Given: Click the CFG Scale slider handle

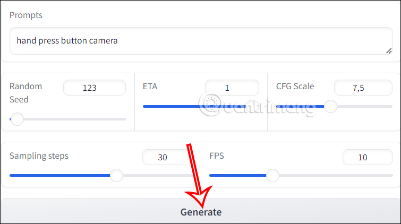Looking at the screenshot, I should click(x=330, y=107).
